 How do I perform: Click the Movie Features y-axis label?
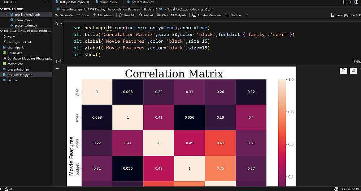coord(71,156)
